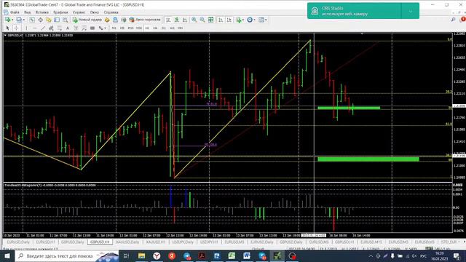Open the Windows Start menu
The height and width of the screenshot is (262, 466).
(7, 255)
